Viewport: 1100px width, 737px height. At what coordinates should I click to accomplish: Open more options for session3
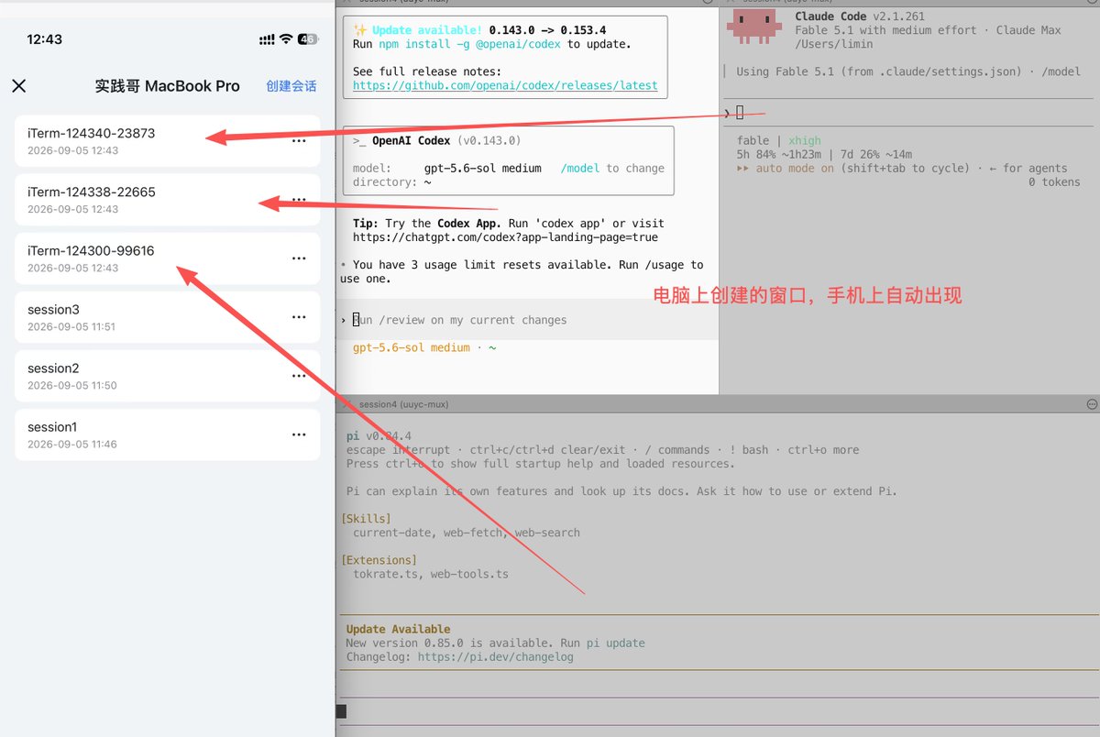tap(299, 317)
